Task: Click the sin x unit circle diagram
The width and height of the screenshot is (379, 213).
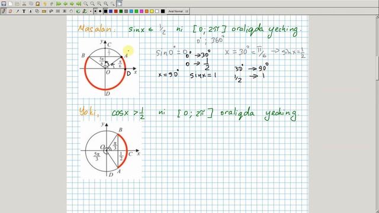Action: pos(108,69)
